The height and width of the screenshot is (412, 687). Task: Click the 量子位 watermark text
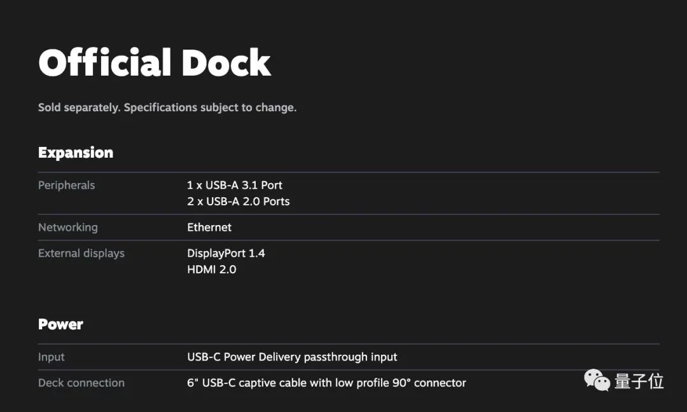coord(639,381)
